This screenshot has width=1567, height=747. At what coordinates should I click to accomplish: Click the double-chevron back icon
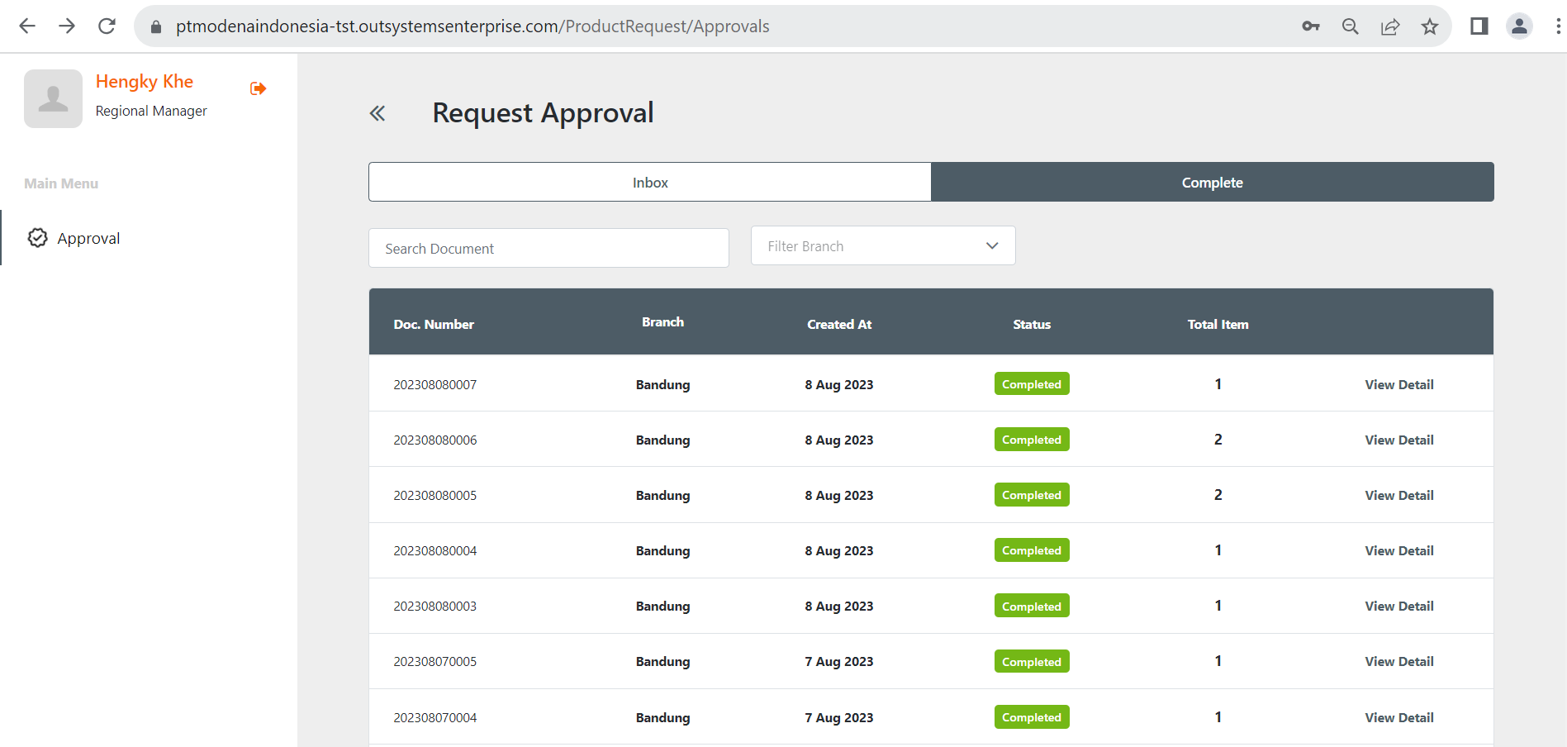coord(378,114)
